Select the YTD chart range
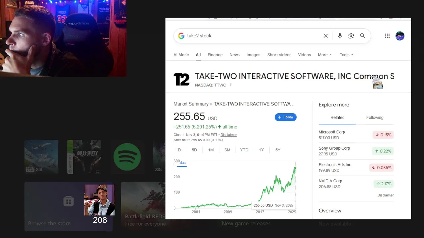Viewport: 424px width, 238px height. (x=244, y=150)
